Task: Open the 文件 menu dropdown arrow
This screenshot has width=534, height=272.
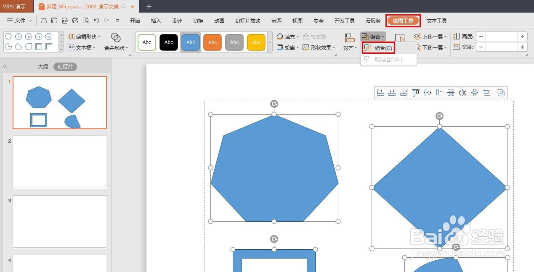Action: click(x=30, y=21)
